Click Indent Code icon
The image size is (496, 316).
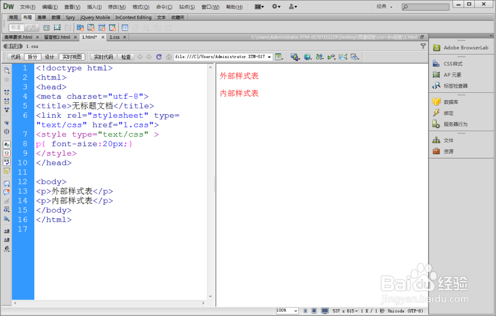[x=6, y=231]
